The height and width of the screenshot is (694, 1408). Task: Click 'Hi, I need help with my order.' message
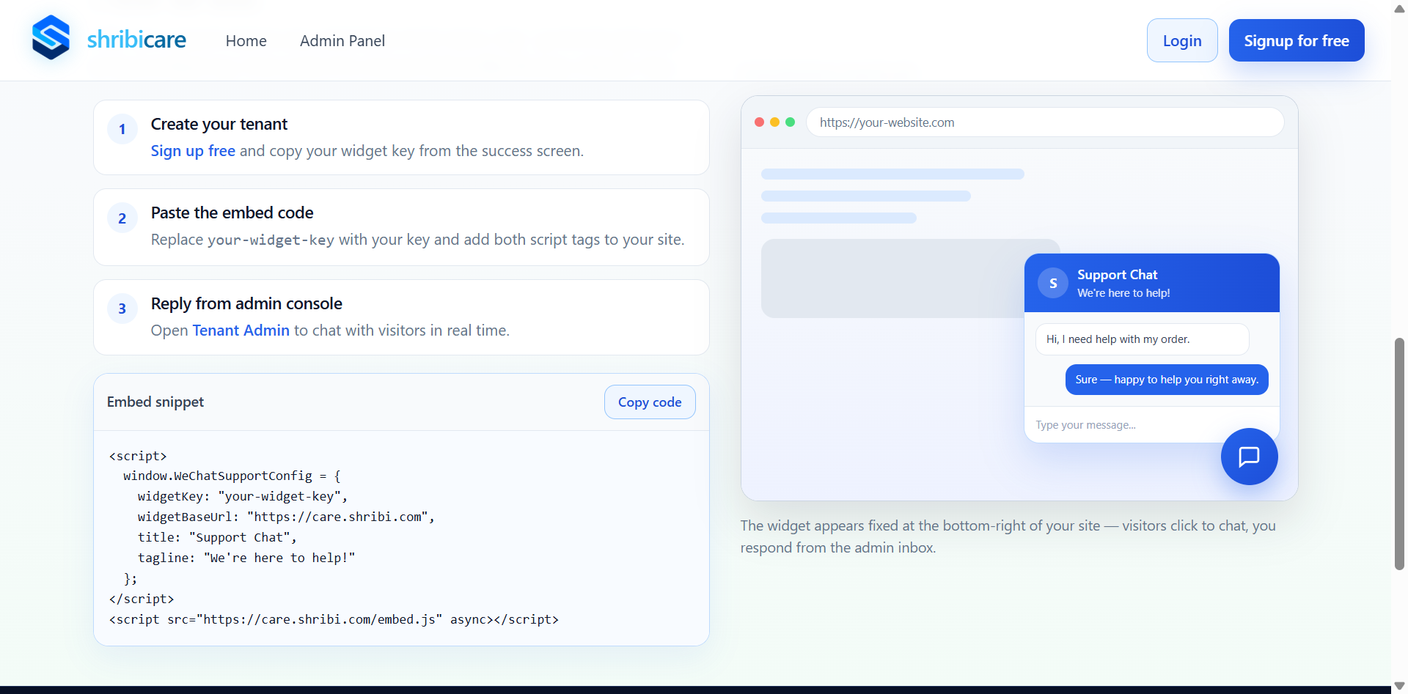pyautogui.click(x=1142, y=339)
